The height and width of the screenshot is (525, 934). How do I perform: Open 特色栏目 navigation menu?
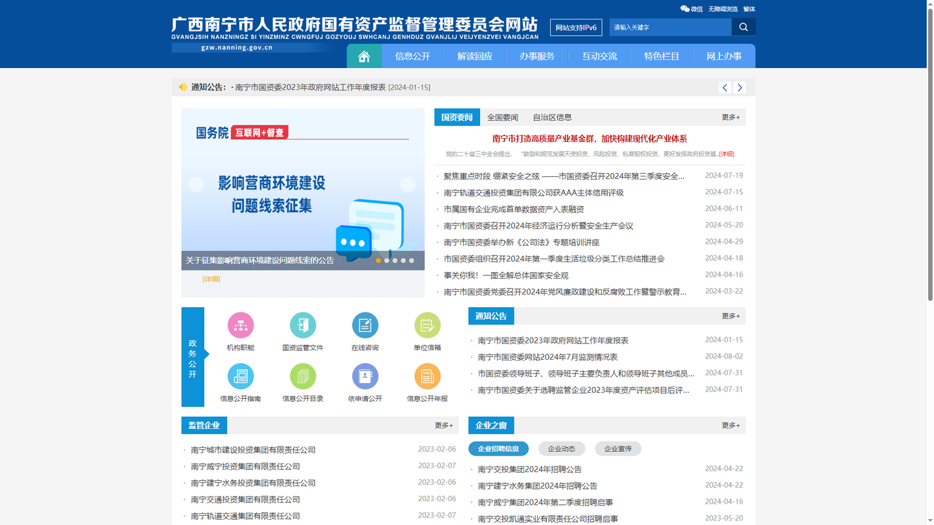[x=662, y=56]
